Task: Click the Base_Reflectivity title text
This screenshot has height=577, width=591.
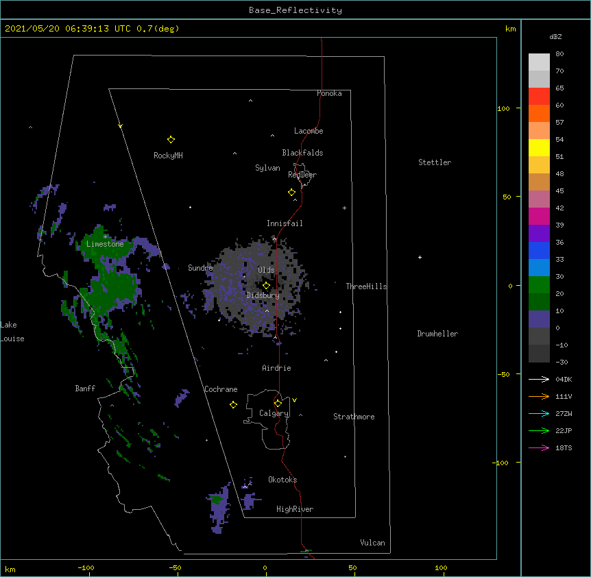Action: [295, 10]
